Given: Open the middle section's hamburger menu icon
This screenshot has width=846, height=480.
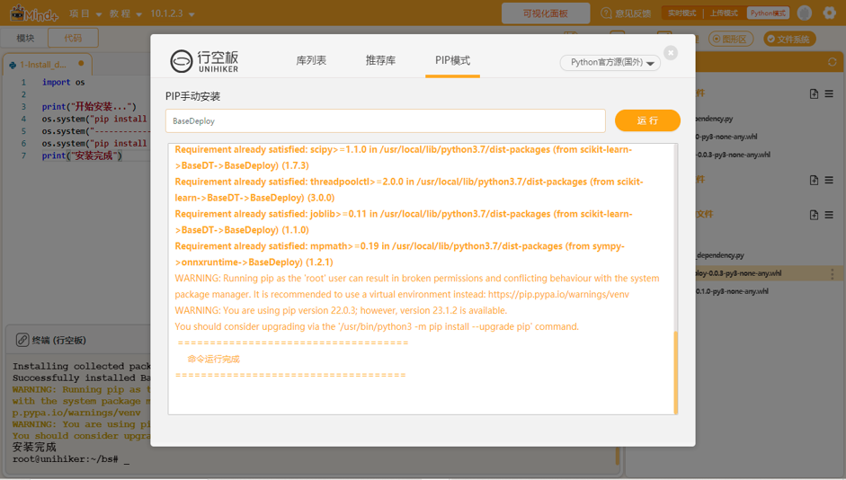Looking at the screenshot, I should [829, 180].
